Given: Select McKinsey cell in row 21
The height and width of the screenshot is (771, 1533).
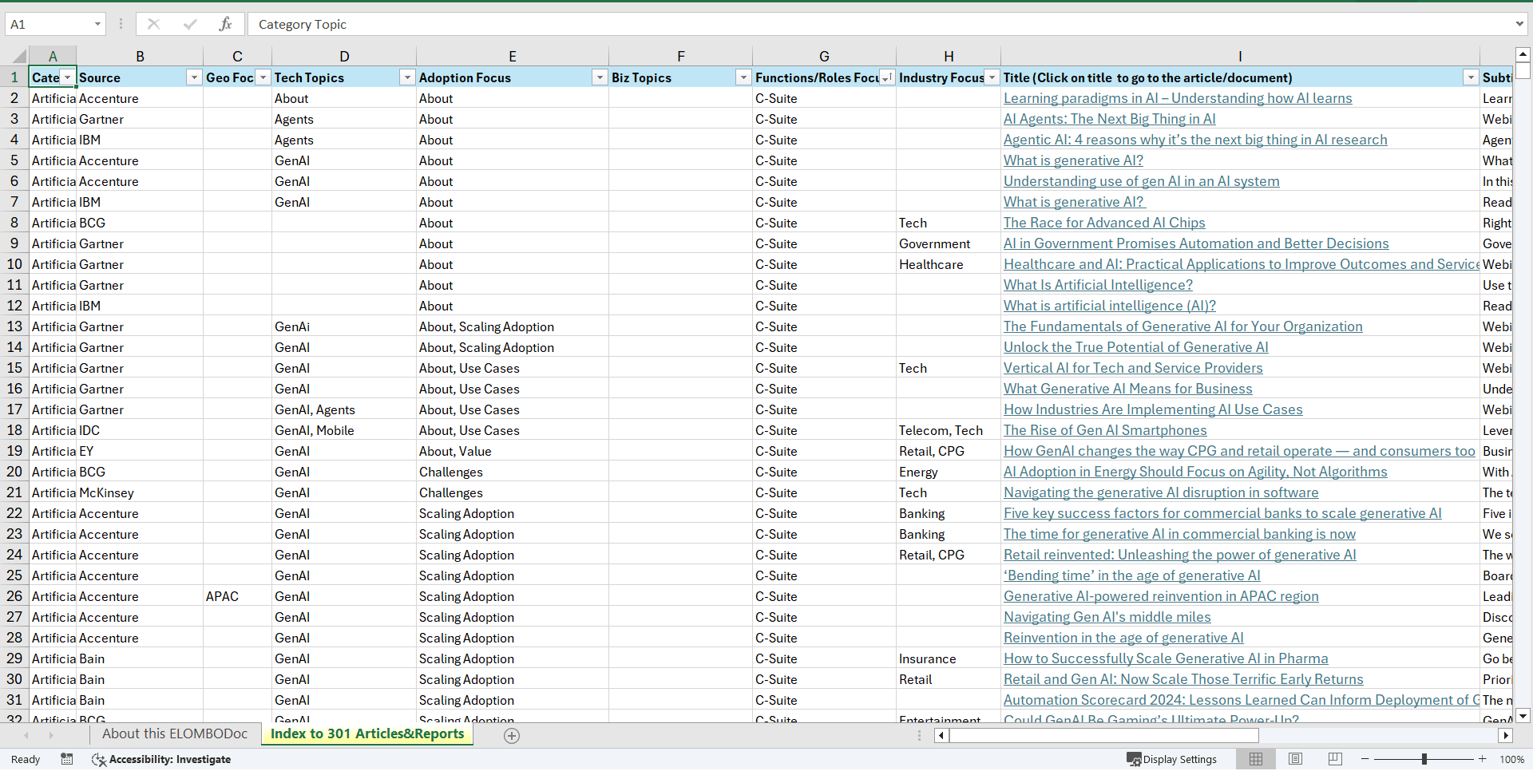Looking at the screenshot, I should coord(140,492).
